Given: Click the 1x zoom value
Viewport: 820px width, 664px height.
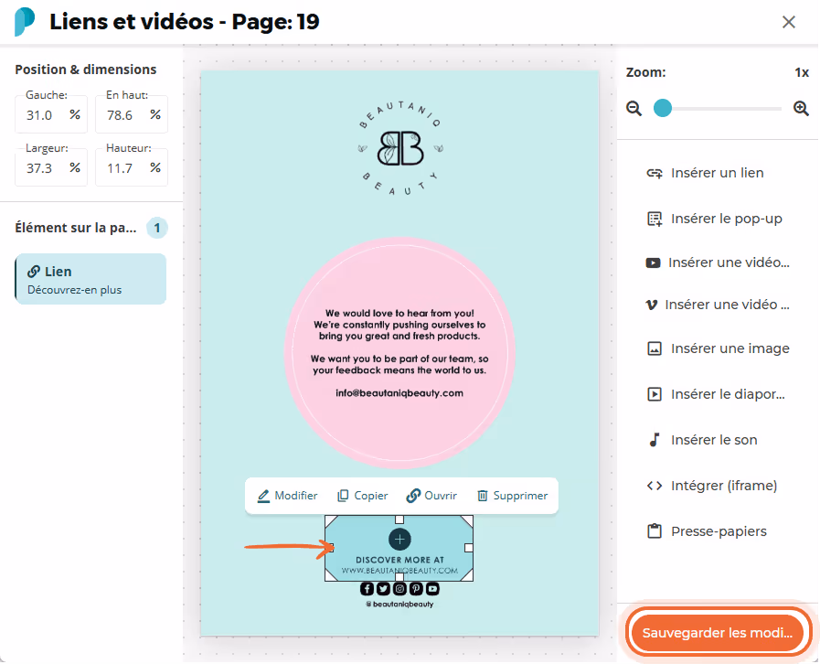Looking at the screenshot, I should [x=802, y=72].
